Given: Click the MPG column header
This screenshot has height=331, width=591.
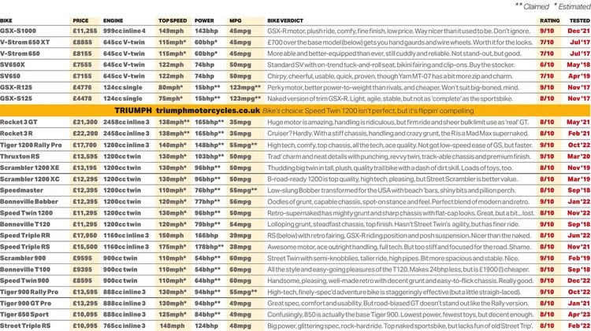Looking at the screenshot, I should 235,20.
